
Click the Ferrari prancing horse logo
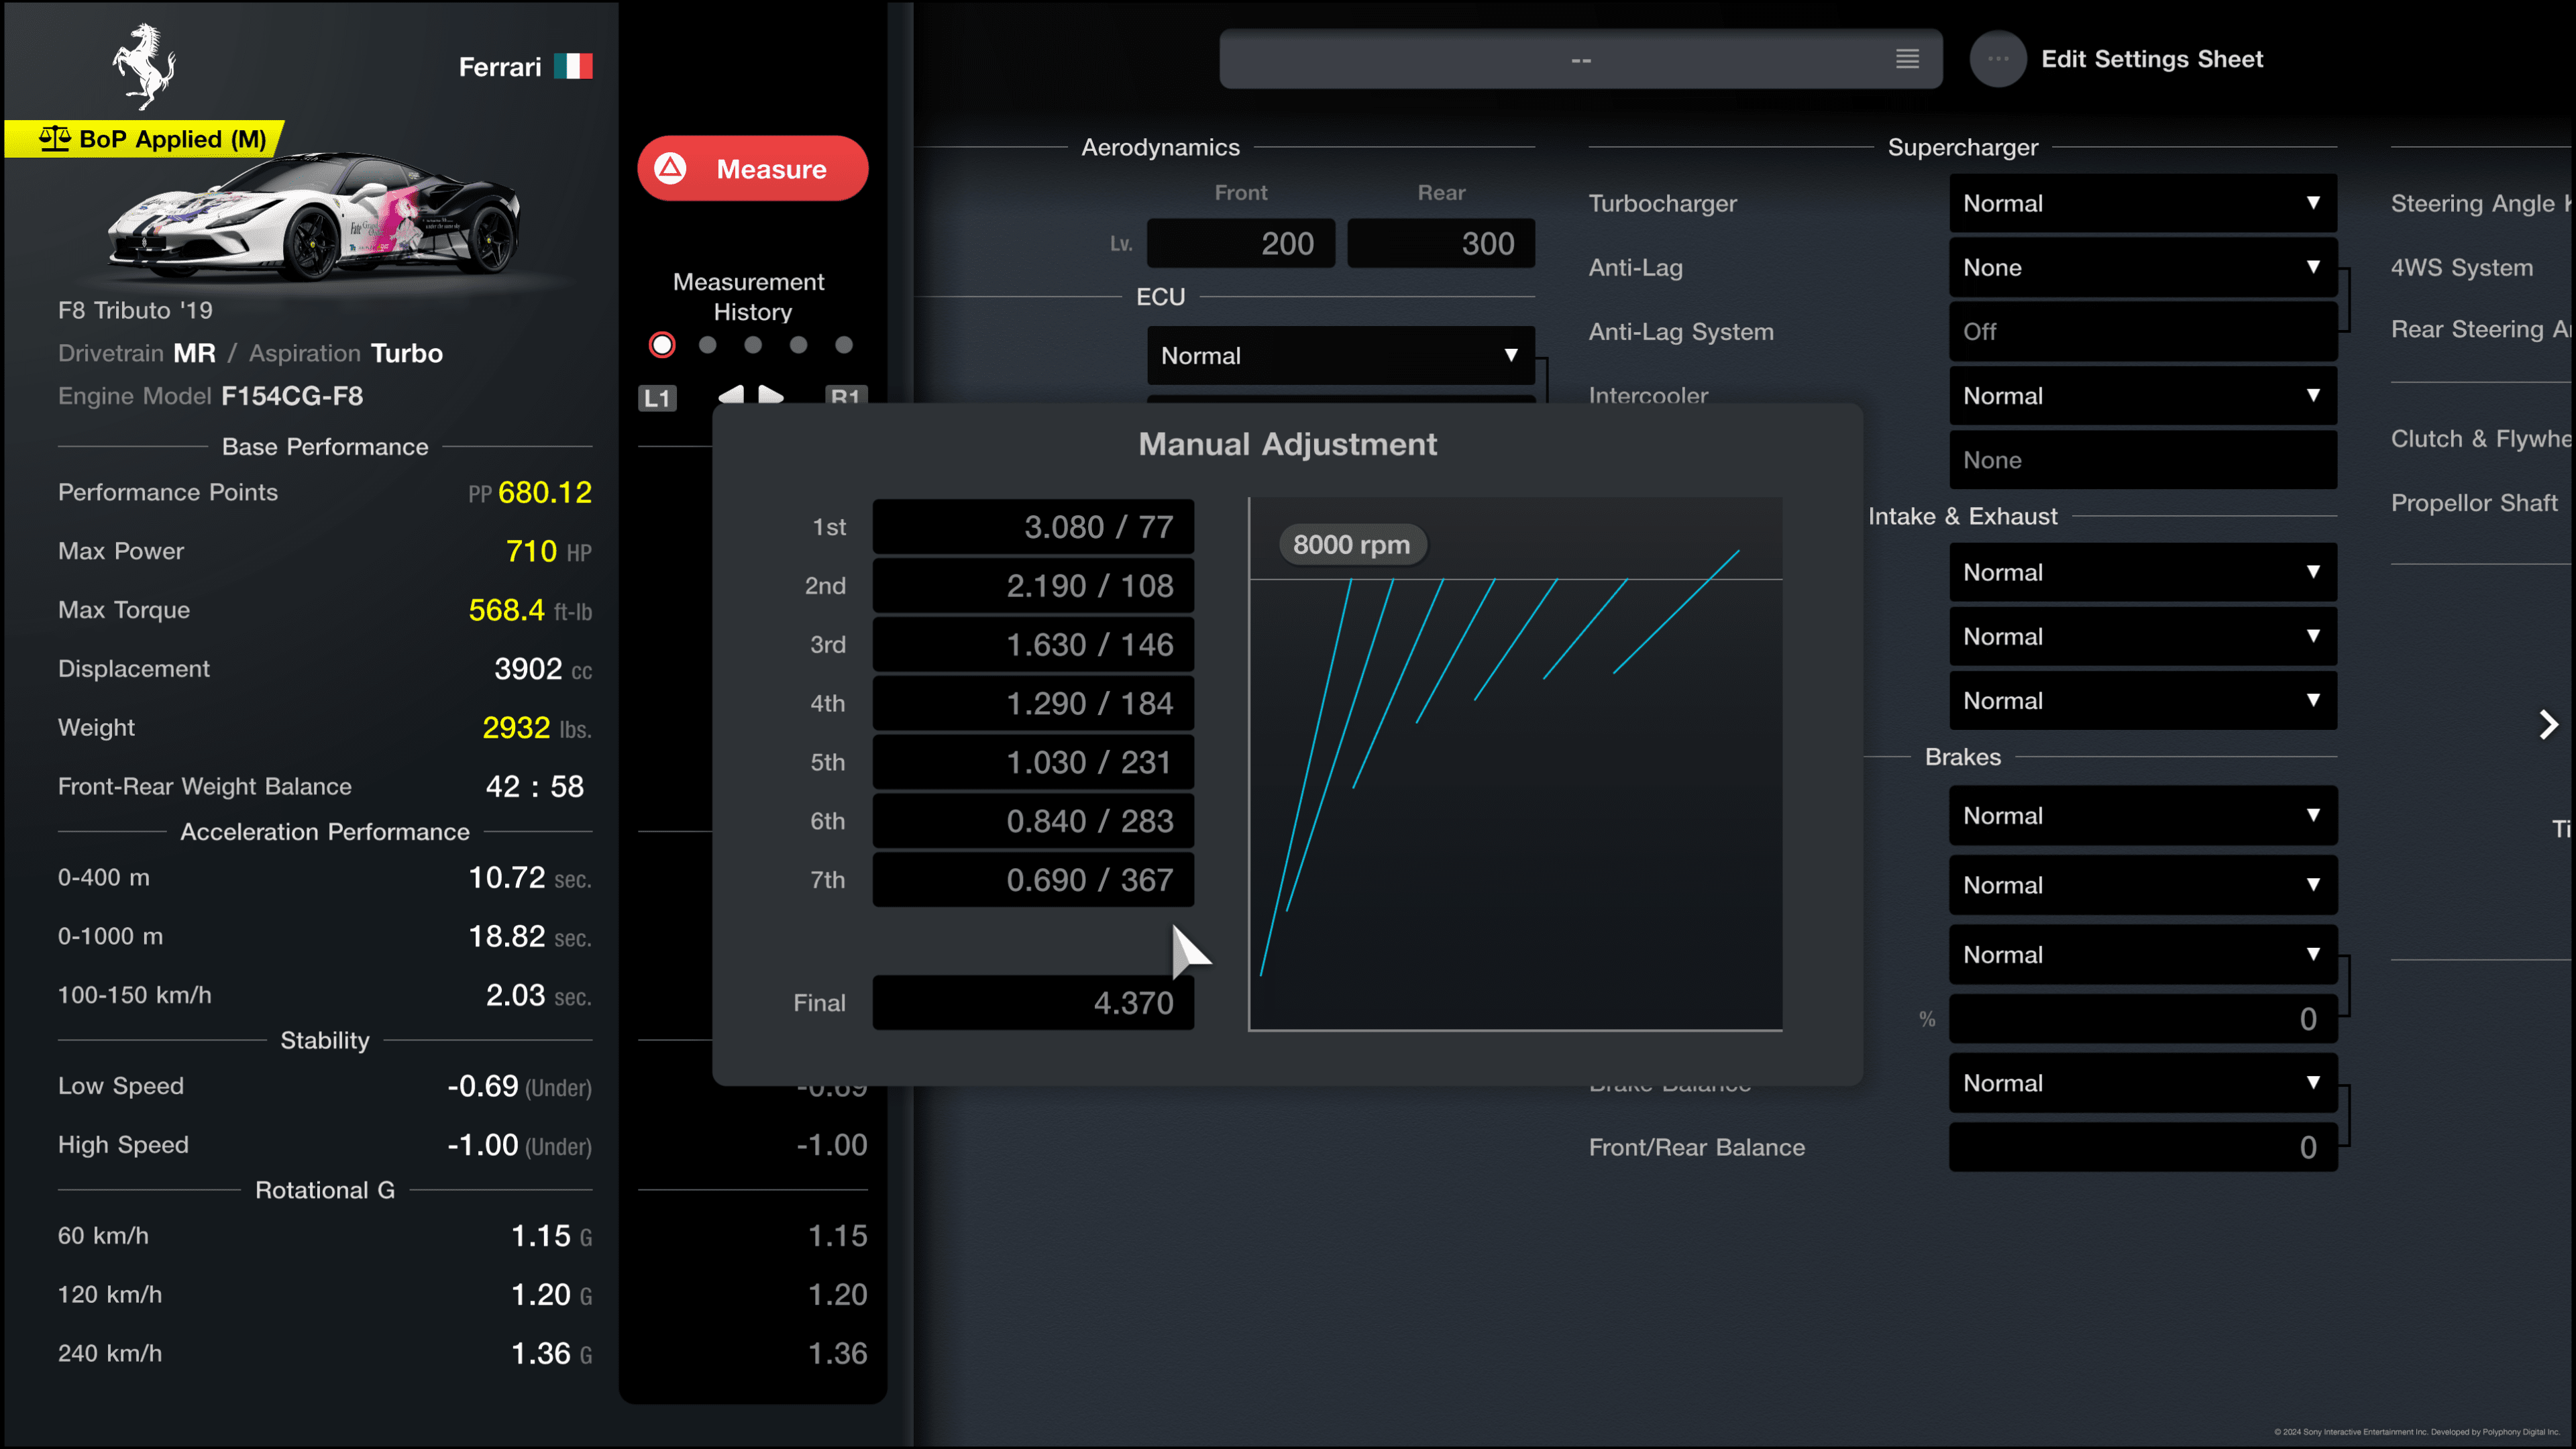[x=144, y=66]
